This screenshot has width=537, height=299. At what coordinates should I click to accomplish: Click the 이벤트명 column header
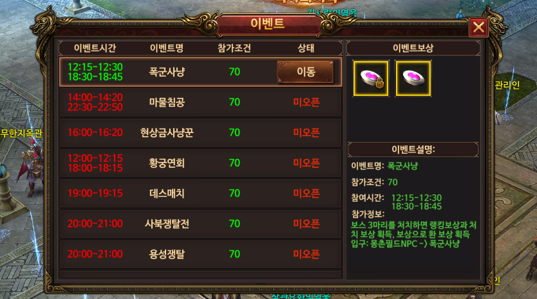[x=167, y=48]
